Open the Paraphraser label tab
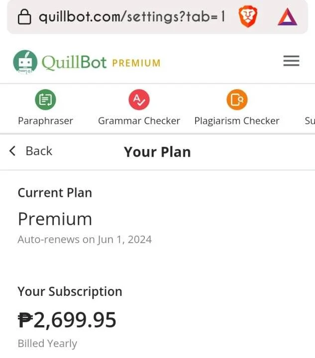The width and height of the screenshot is (315, 358). point(45,121)
